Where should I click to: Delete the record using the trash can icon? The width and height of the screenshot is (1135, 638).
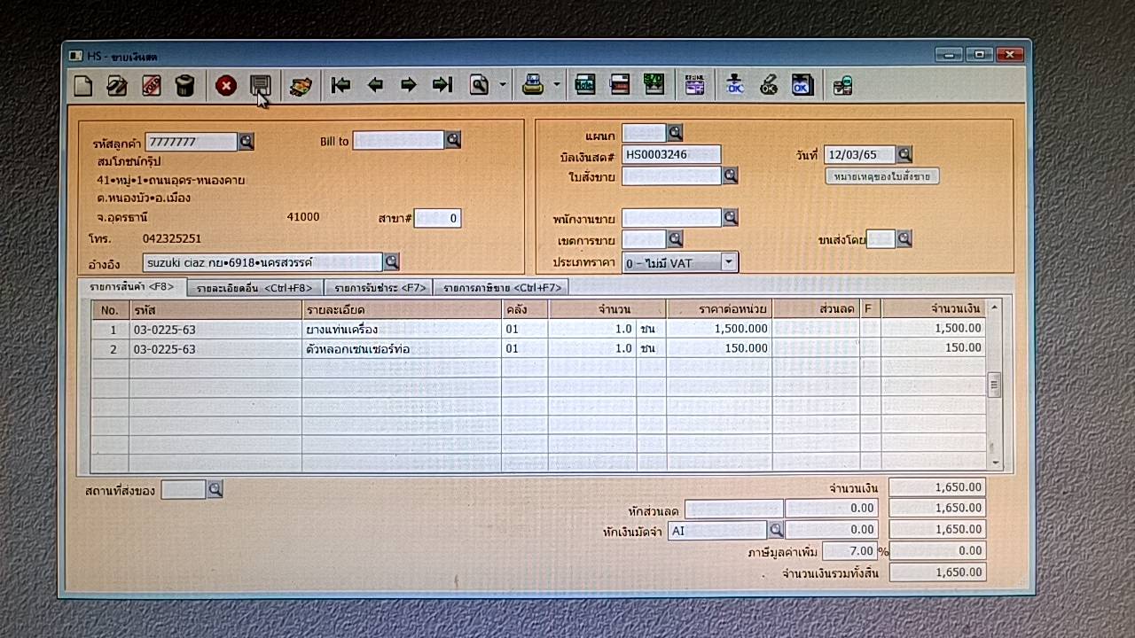(184, 86)
